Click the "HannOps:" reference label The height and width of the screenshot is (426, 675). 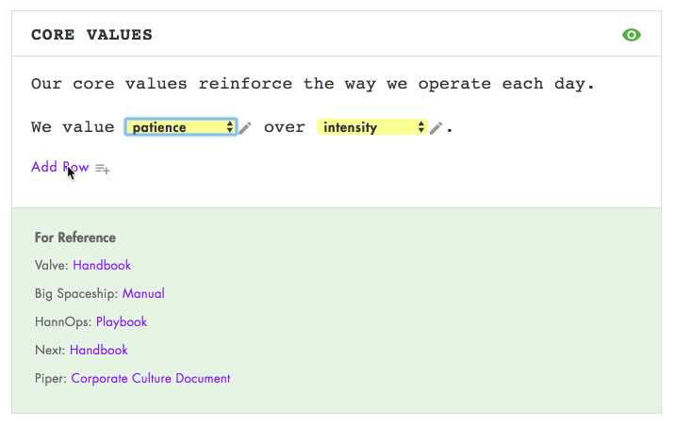coord(63,322)
